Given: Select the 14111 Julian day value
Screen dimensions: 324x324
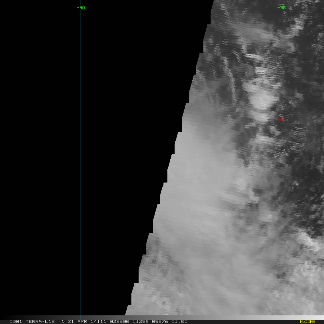Looking at the screenshot, I should pos(96,321).
